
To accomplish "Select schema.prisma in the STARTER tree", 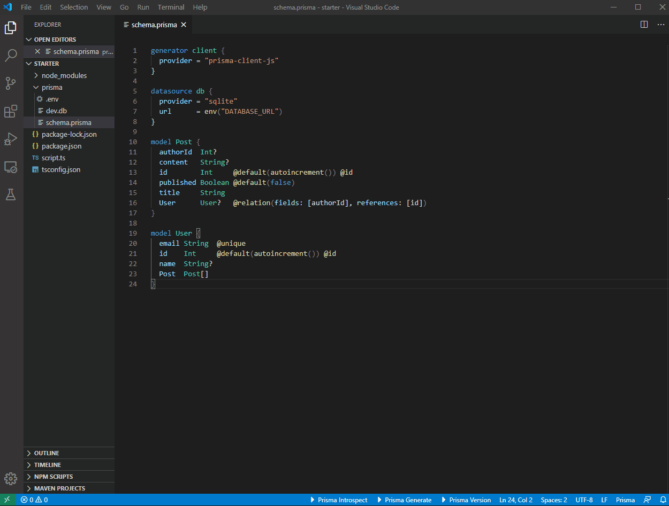I will tap(69, 122).
